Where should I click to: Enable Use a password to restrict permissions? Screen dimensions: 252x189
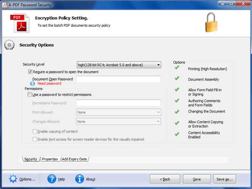point(29,94)
